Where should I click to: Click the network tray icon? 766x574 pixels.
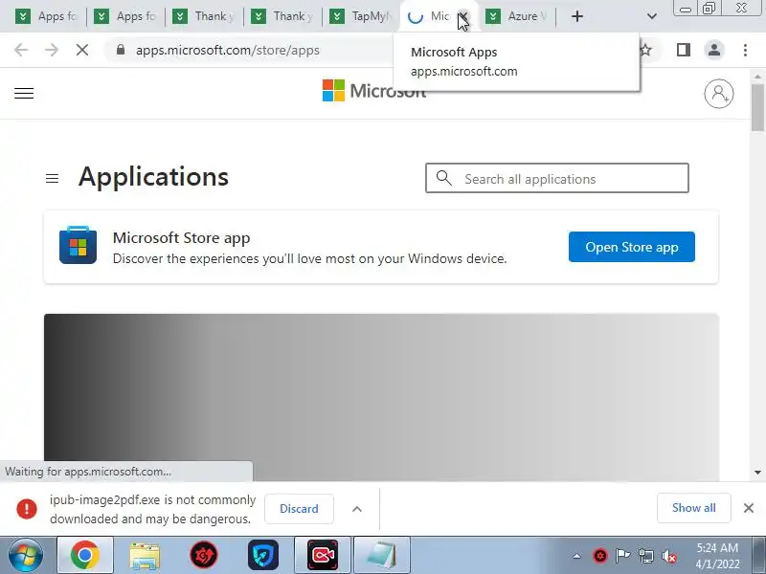(x=645, y=556)
